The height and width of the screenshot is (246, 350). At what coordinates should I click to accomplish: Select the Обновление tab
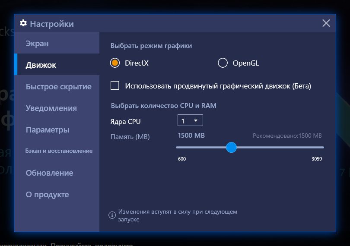pos(49,173)
